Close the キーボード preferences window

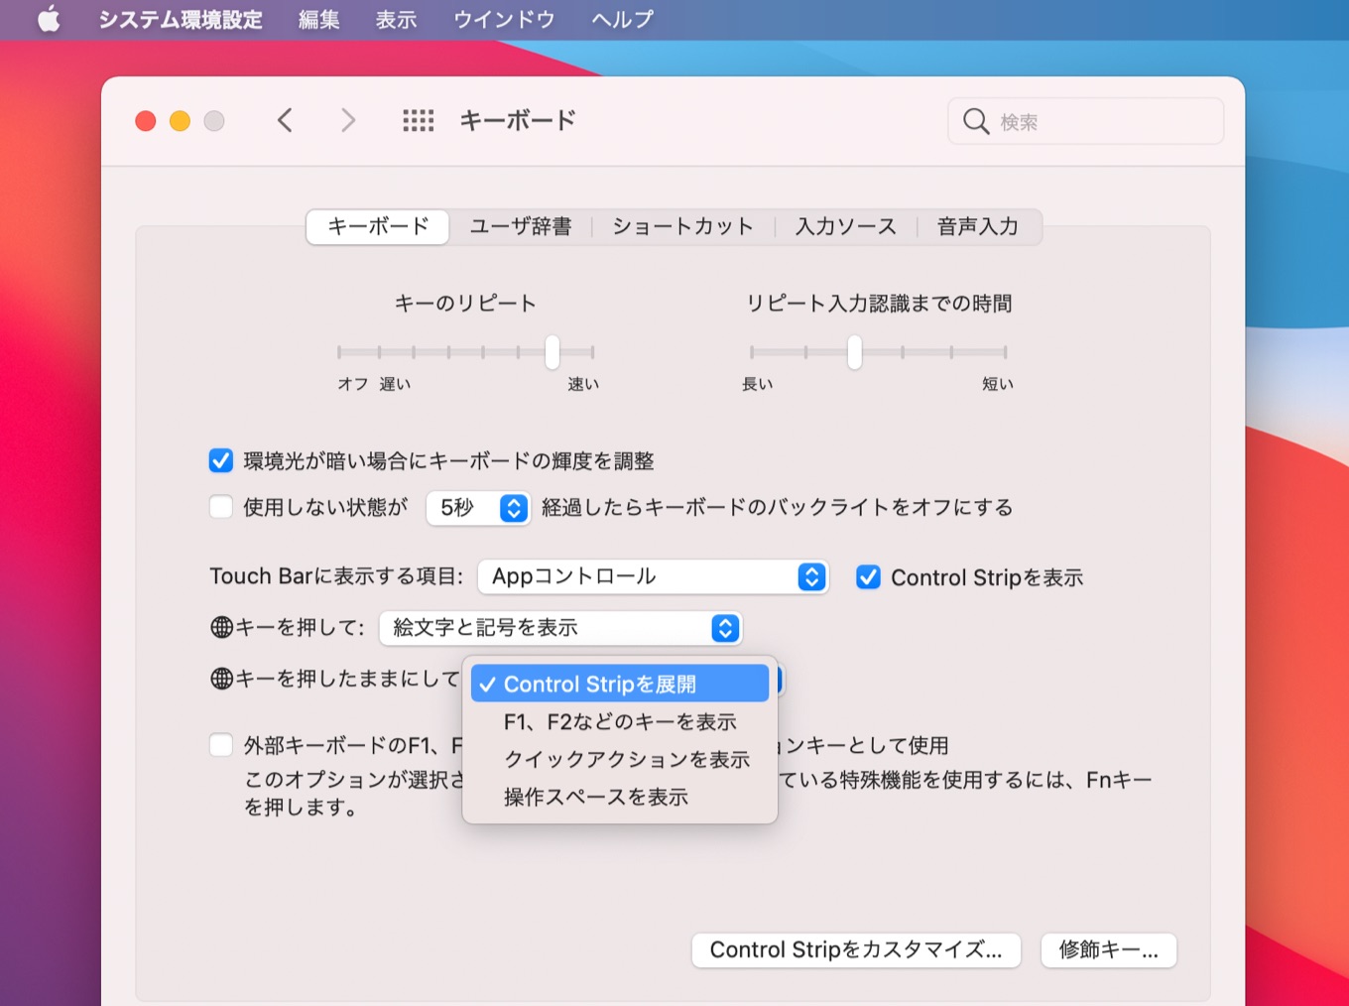pyautogui.click(x=146, y=121)
